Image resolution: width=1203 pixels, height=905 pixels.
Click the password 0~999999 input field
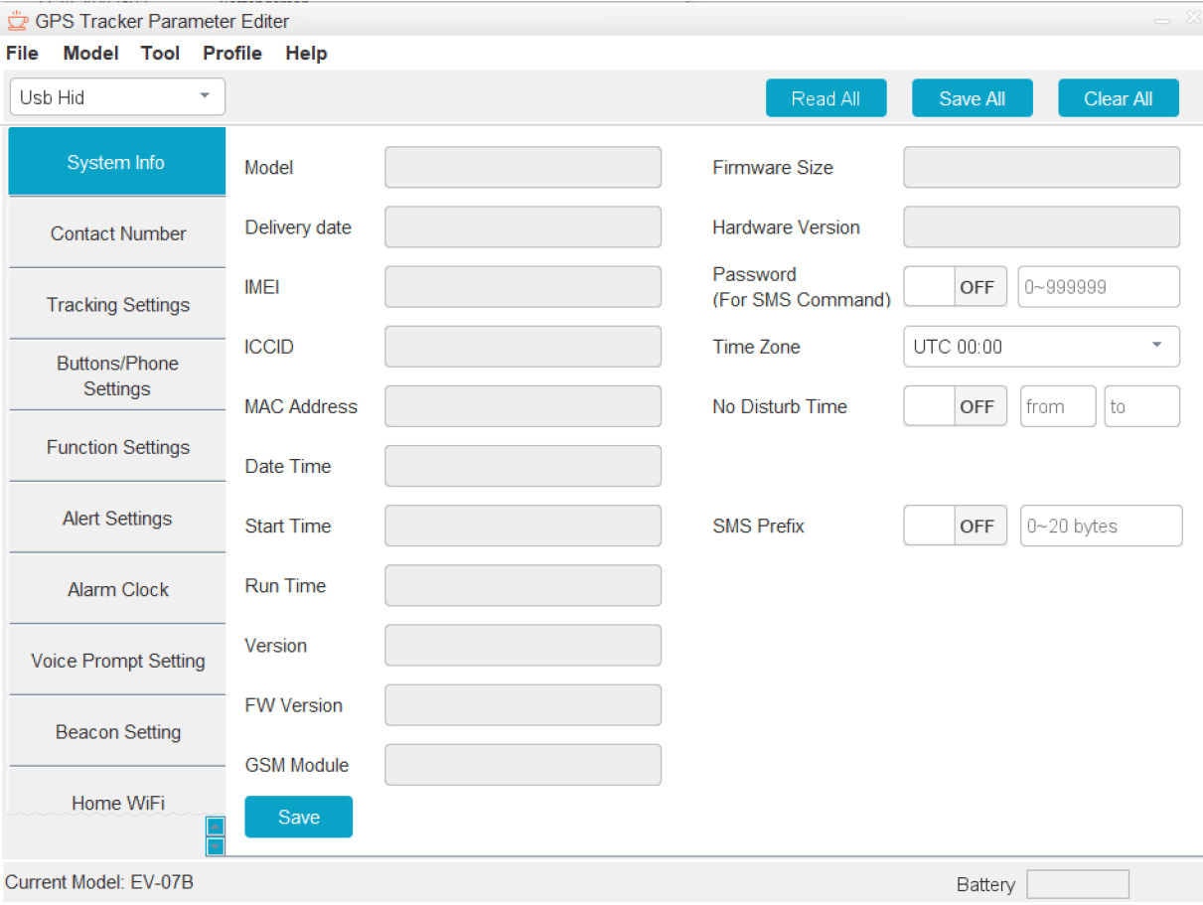[x=1099, y=287]
